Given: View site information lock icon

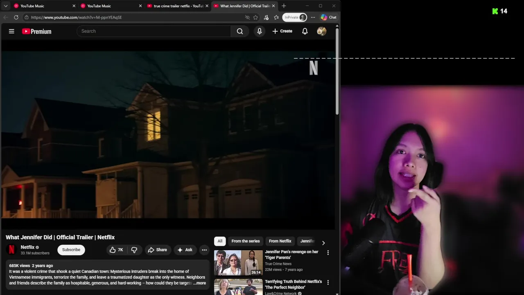Looking at the screenshot, I should (x=26, y=17).
